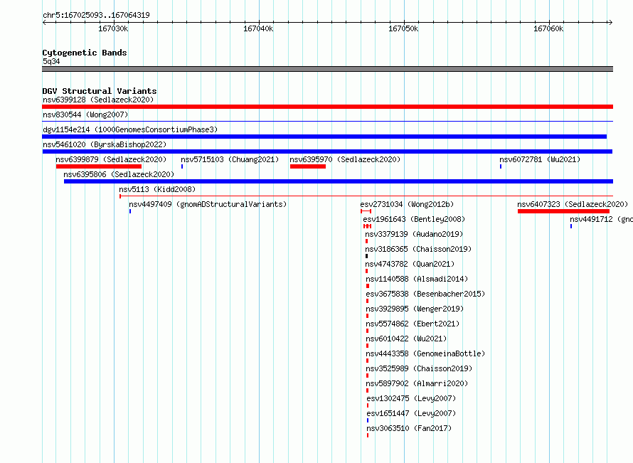Click the right arrow of the ruler
Viewport: 633px width, 463px height.
[610, 22]
